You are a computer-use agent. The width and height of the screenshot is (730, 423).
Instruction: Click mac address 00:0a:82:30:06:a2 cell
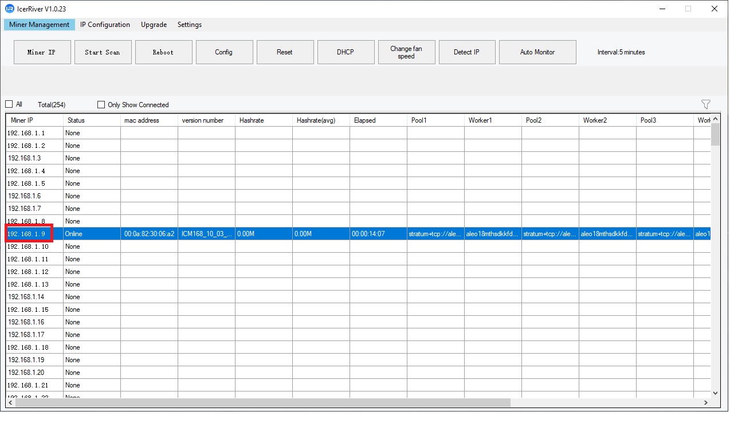[150, 234]
